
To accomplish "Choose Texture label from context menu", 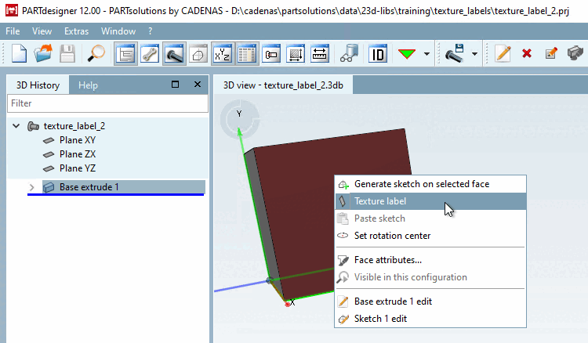I will [x=430, y=201].
